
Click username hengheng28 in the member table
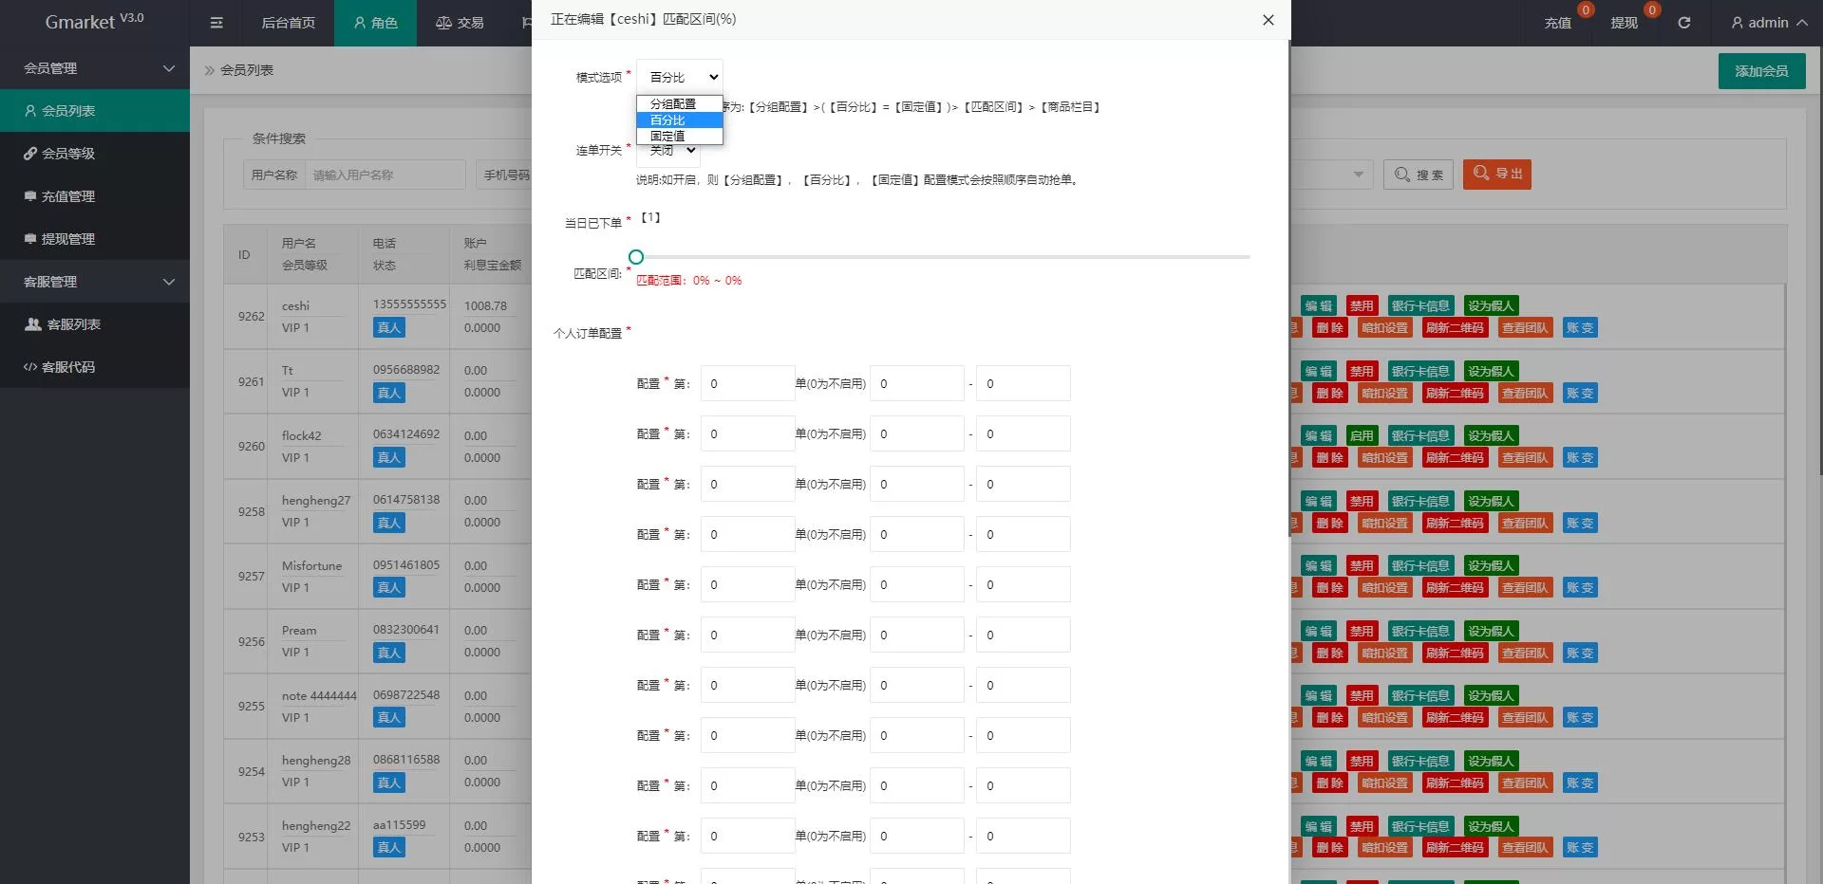316,761
